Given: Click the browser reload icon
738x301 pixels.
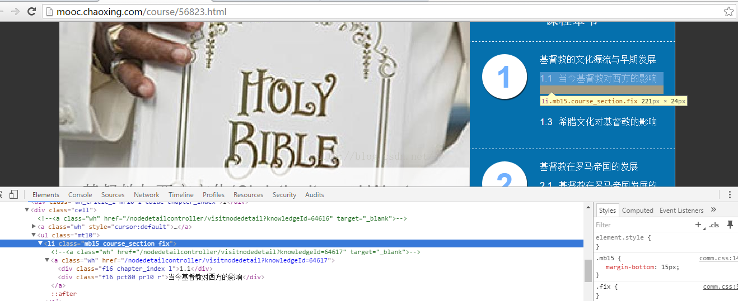Looking at the screenshot, I should click(32, 11).
